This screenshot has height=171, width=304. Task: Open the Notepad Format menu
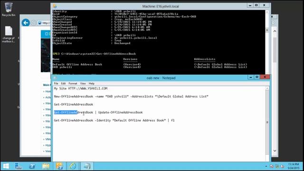(73, 84)
